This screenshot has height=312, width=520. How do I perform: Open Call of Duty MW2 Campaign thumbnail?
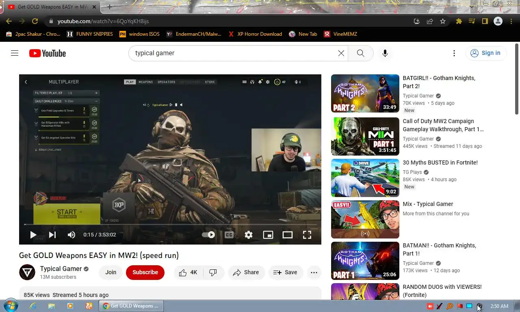(365, 136)
